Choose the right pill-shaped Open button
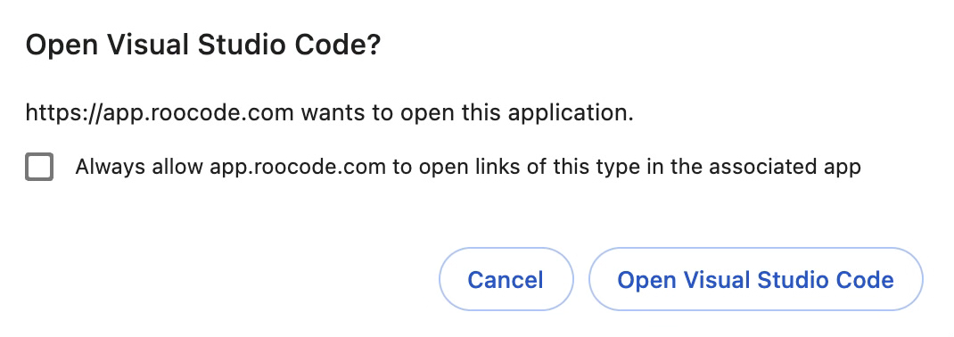 click(x=756, y=279)
